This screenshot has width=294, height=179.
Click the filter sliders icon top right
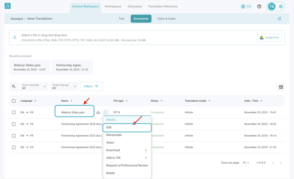pos(279,19)
